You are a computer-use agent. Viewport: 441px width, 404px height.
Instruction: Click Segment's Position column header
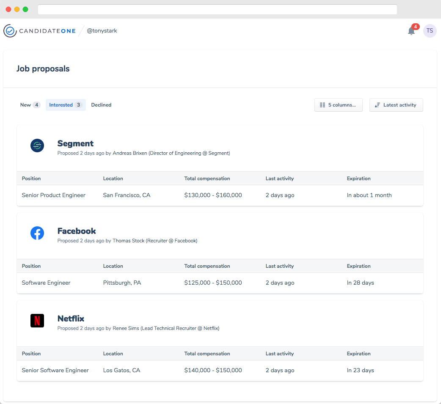31,179
